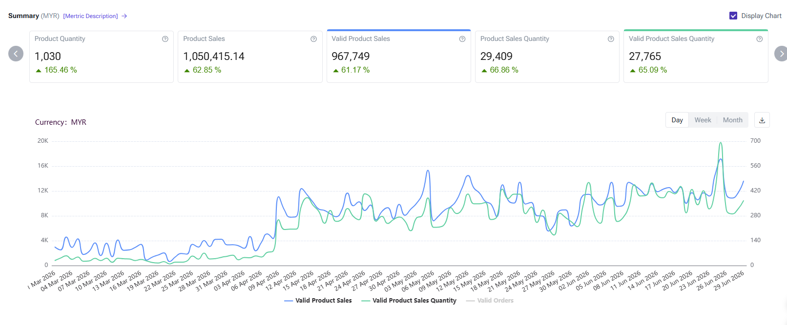Switch chart granularity to Week
Image resolution: width=787 pixels, height=325 pixels.
703,120
